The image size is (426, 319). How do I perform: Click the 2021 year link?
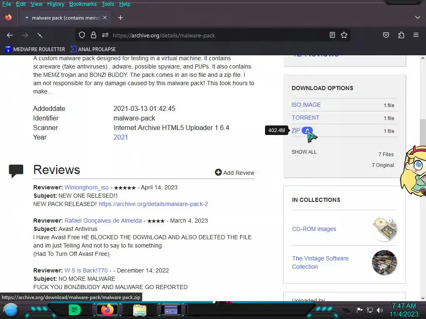pyautogui.click(x=121, y=137)
